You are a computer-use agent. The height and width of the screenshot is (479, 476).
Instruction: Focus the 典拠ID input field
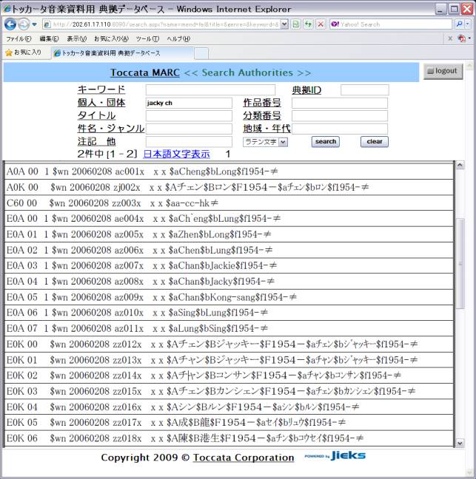pyautogui.click(x=365, y=90)
